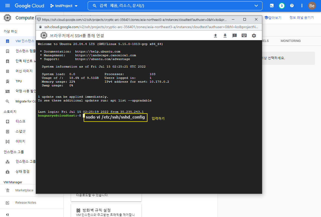
Task: Open the 방화벽 규칙 설정 card
Action: tap(106, 210)
